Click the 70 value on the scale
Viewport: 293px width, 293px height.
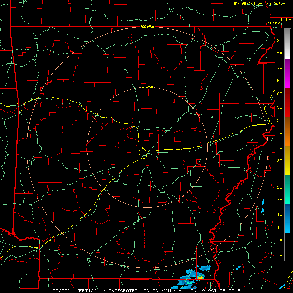coord(280,67)
